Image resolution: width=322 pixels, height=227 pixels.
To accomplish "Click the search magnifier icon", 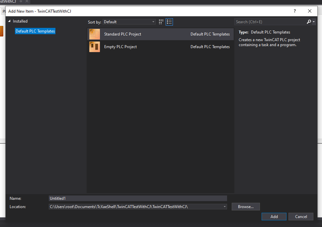I will [309, 22].
